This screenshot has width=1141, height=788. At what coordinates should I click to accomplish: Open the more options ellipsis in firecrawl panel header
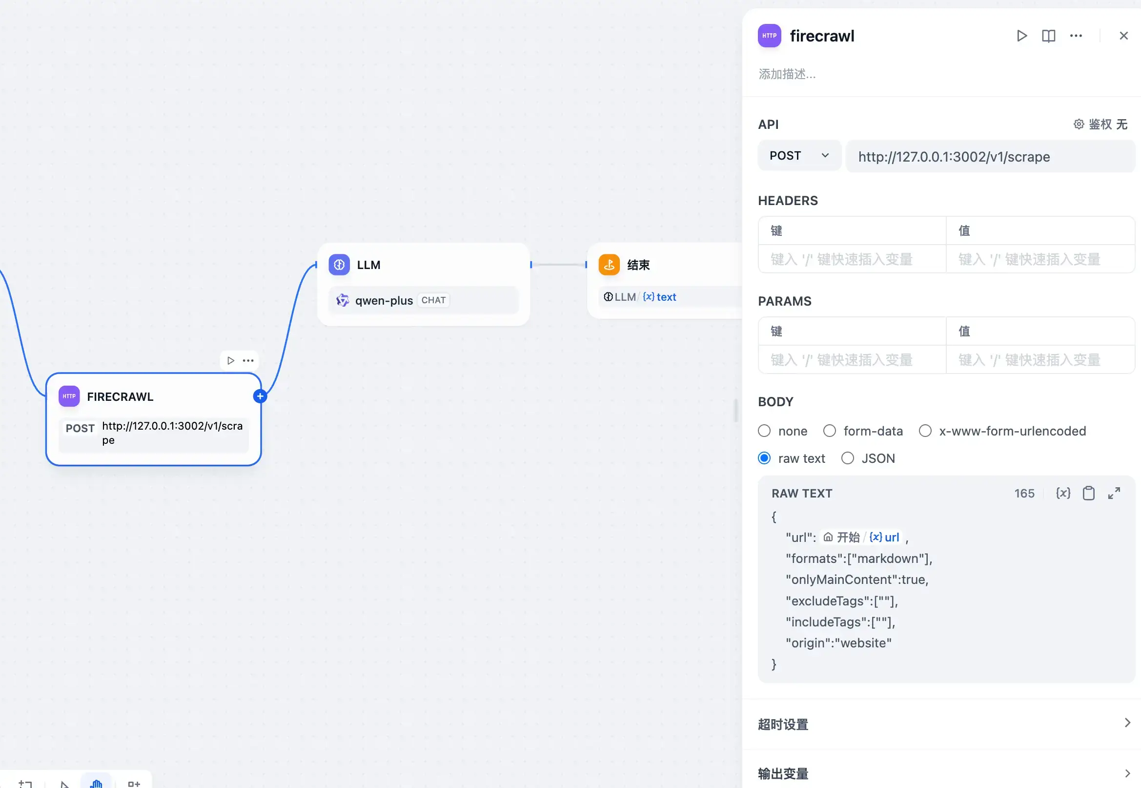[x=1076, y=36]
